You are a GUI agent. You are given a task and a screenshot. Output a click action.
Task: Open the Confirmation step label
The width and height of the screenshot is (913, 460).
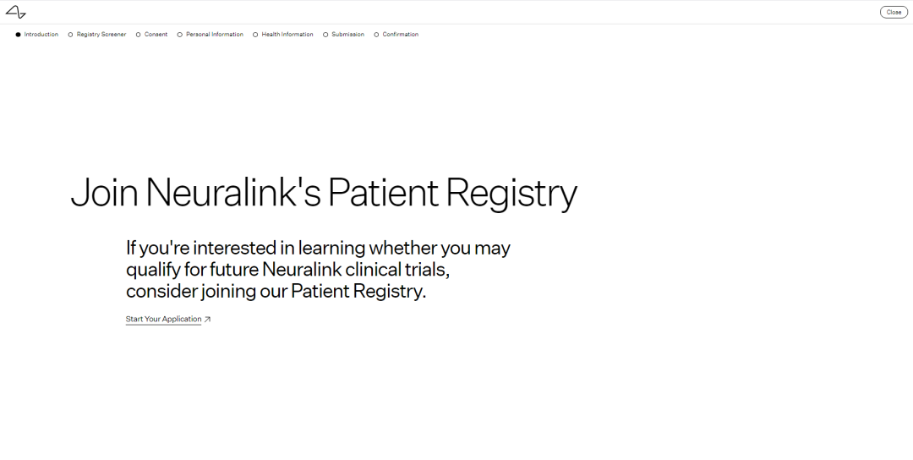(401, 35)
